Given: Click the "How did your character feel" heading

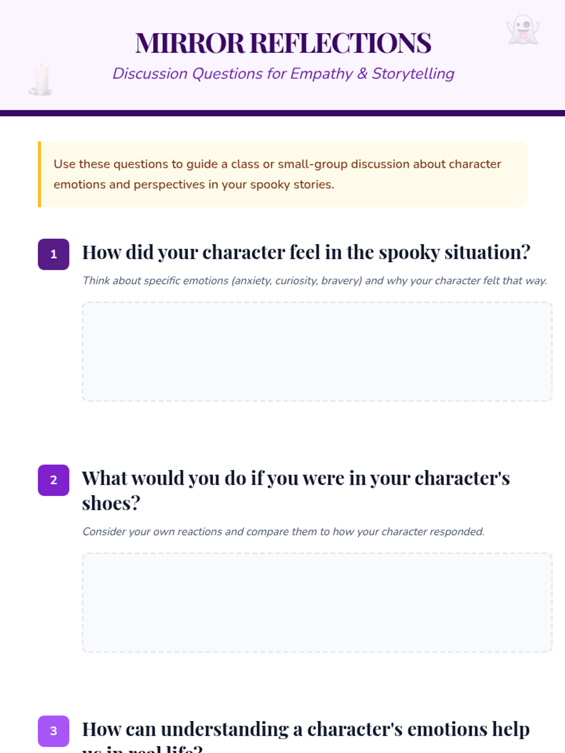Looking at the screenshot, I should click(x=306, y=253).
